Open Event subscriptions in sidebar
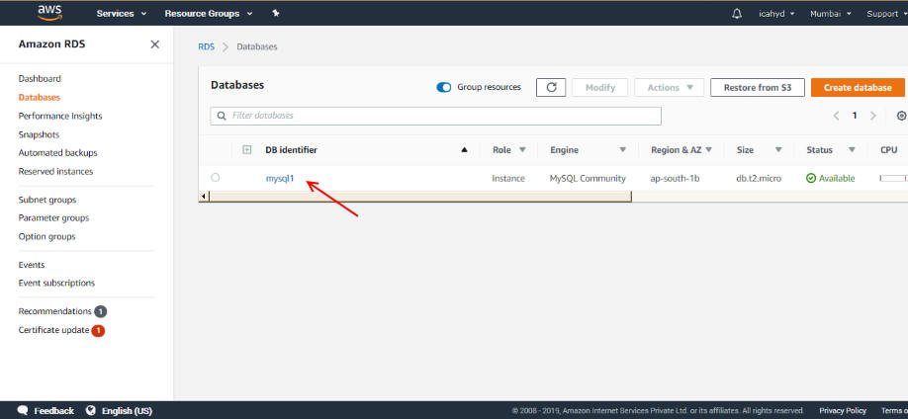The height and width of the screenshot is (419, 908). tap(56, 283)
